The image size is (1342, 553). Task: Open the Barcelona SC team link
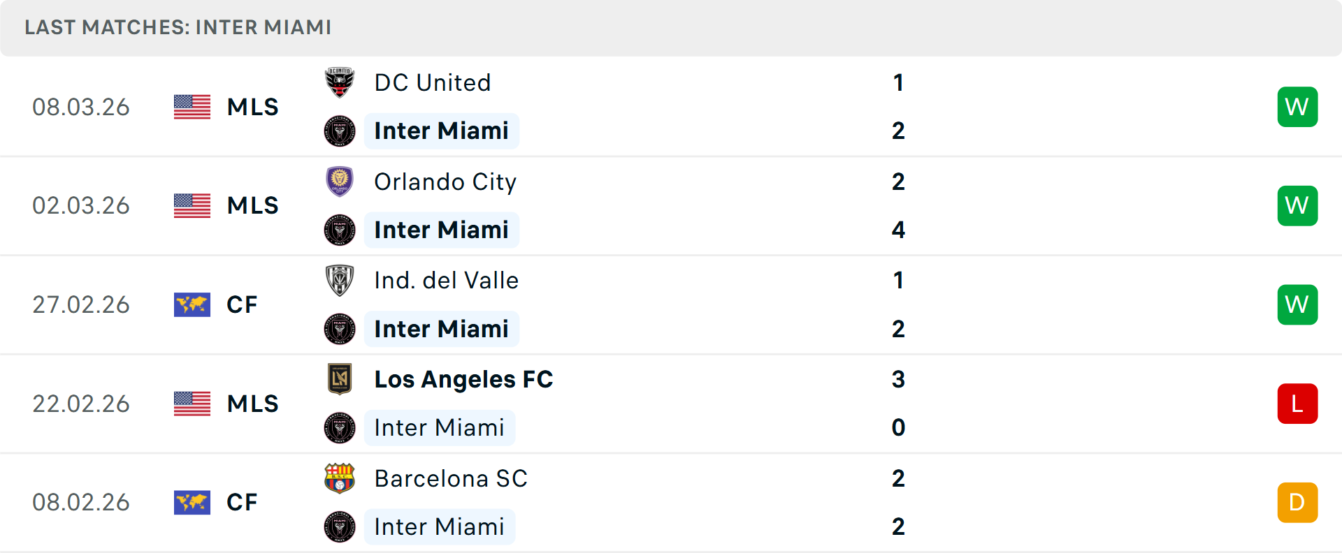tap(451, 478)
